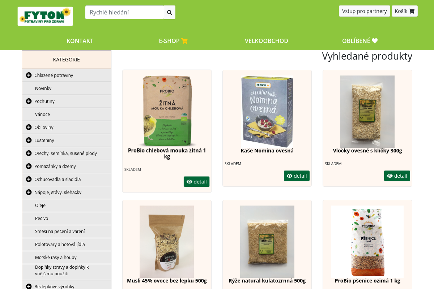Click Vstup pro partnery button

pos(365,11)
